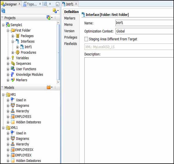Select Hidden Datastores under XML1

pyautogui.click(x=28, y=161)
